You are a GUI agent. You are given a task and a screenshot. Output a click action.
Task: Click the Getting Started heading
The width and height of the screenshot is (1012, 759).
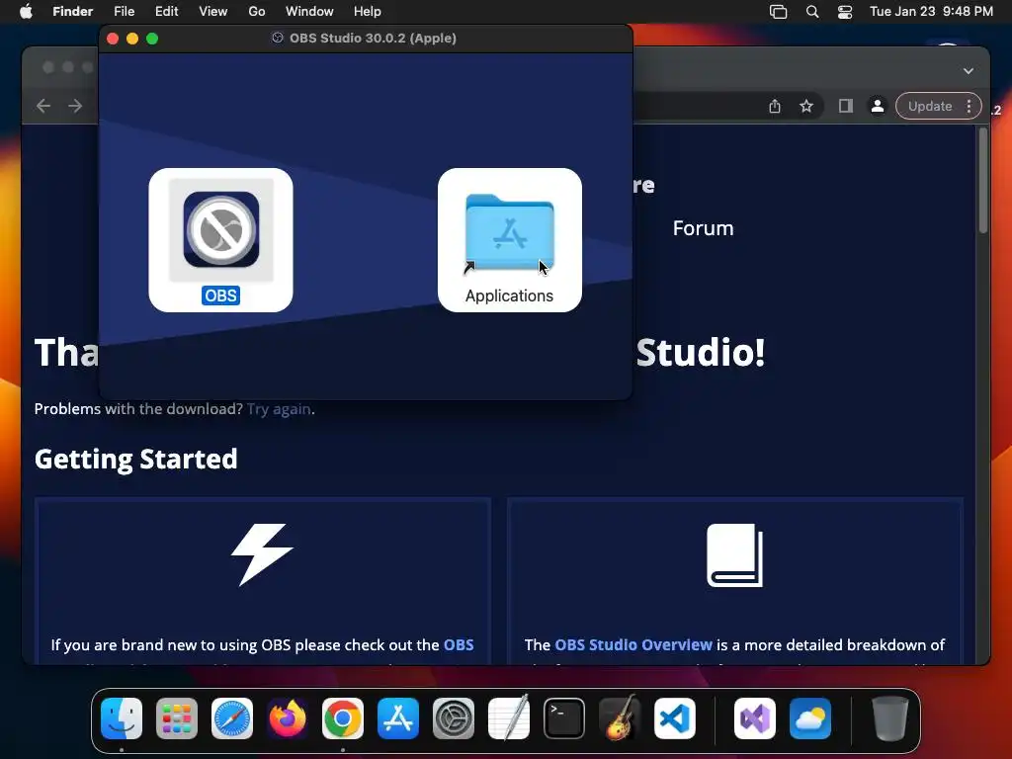(136, 460)
